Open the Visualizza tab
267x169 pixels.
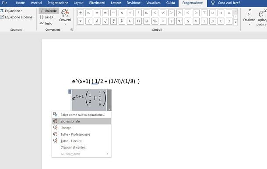pos(153,3)
